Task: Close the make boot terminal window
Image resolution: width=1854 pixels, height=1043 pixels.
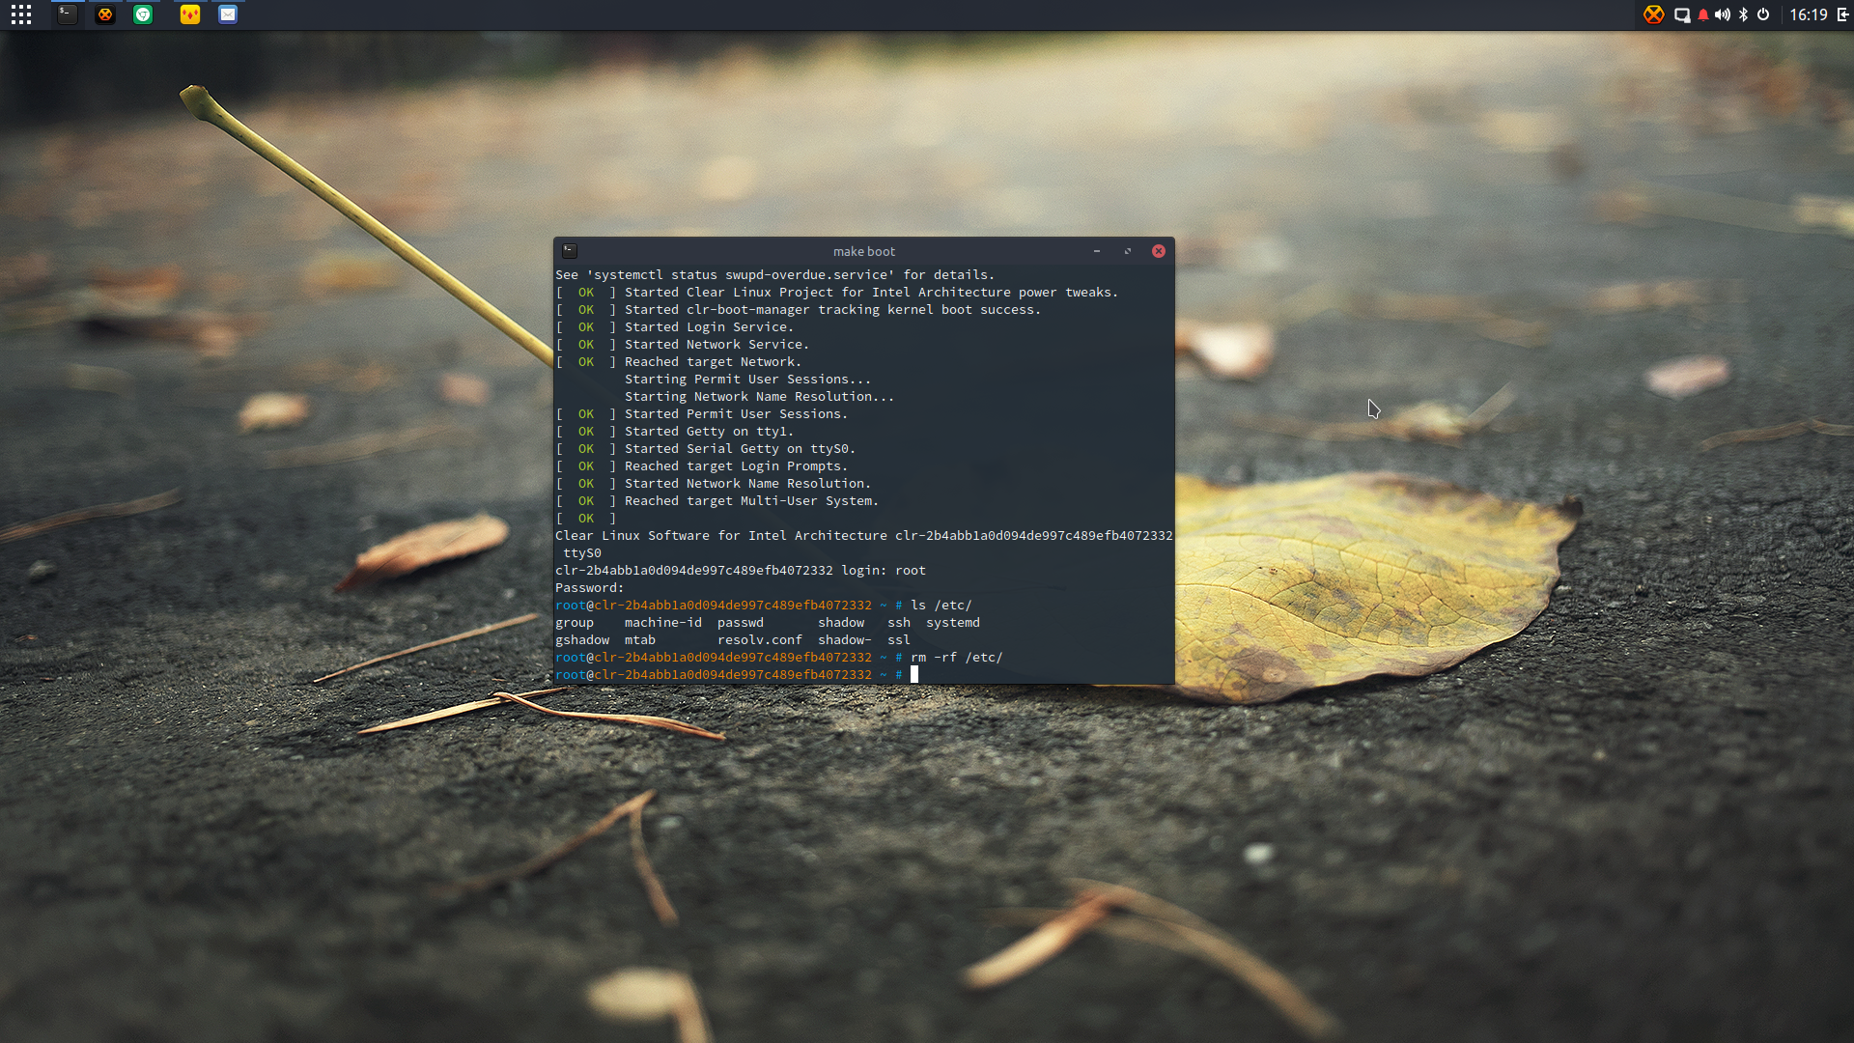Action: [x=1159, y=251]
